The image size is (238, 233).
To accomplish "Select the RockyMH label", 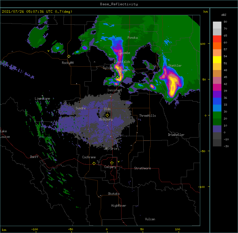I will 68,63.
